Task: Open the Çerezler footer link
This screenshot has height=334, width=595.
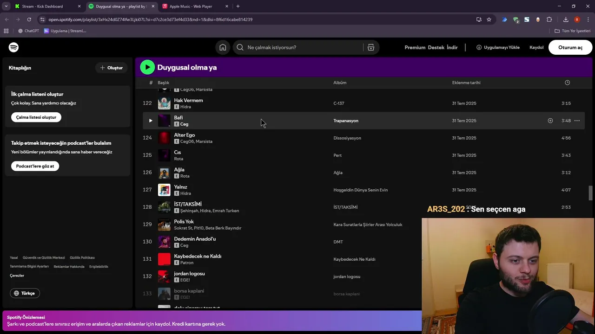Action: (x=17, y=276)
